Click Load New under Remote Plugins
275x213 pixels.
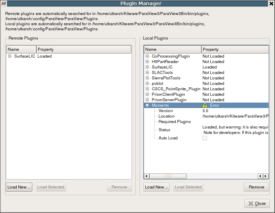(19, 187)
